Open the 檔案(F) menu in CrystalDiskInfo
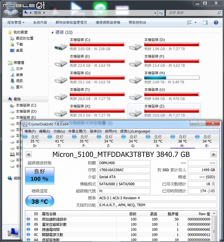Screen dimensions: 224x242 pyautogui.click(x=30, y=131)
